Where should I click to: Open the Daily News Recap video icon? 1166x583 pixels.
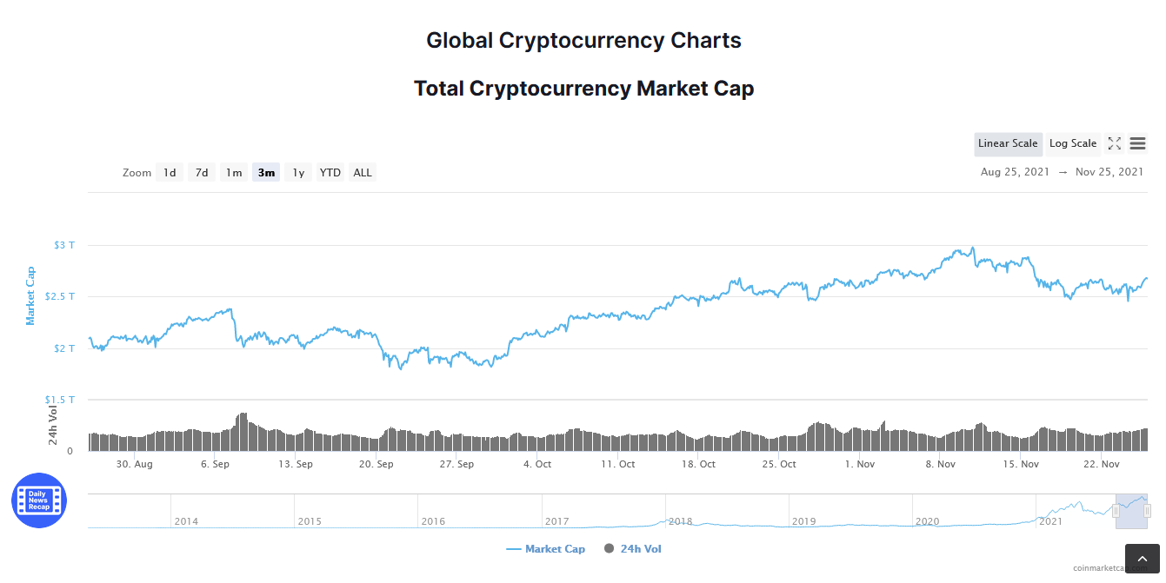tap(39, 500)
